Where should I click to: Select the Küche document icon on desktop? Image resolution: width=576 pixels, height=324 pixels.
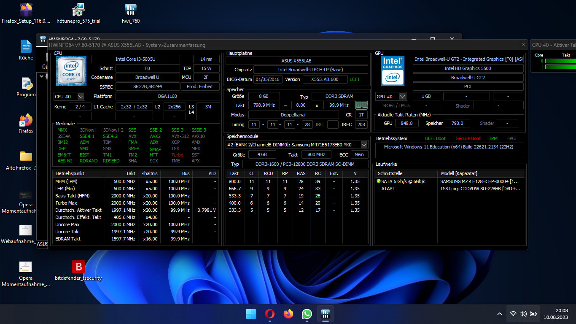26,50
